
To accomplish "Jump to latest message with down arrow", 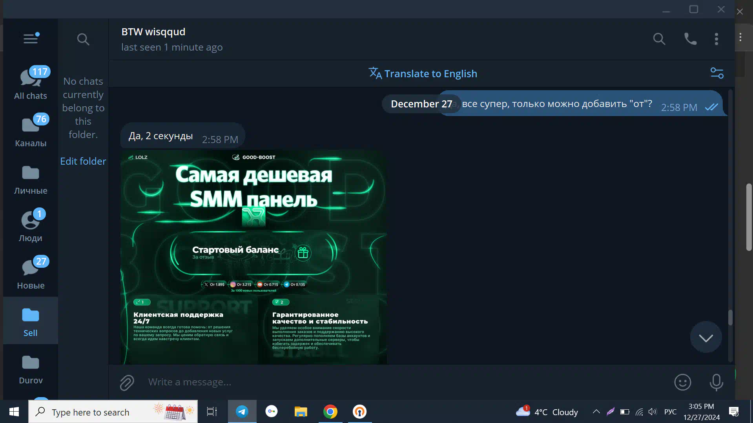I will (x=706, y=338).
